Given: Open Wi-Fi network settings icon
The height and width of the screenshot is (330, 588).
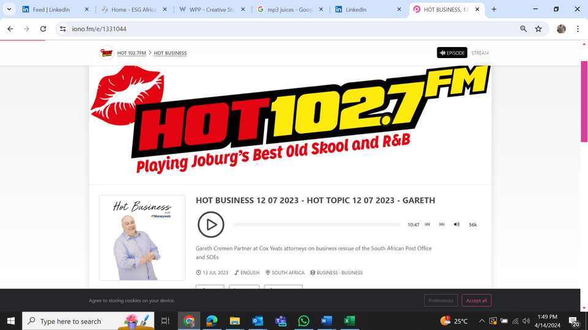Looking at the screenshot, I should [516, 321].
